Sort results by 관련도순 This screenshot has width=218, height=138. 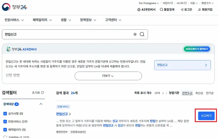point(187,93)
